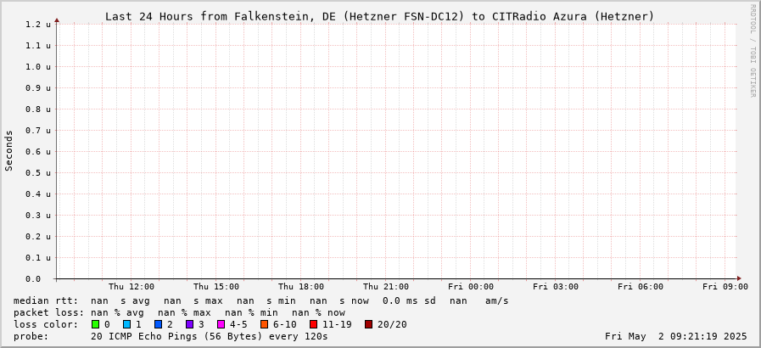
Task: Click the median rtt label
Action: 46,301
